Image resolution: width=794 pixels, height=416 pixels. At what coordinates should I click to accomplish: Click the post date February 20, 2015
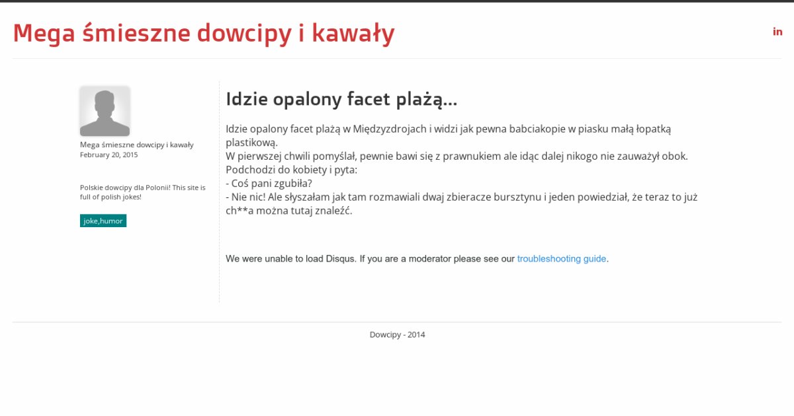click(x=109, y=155)
